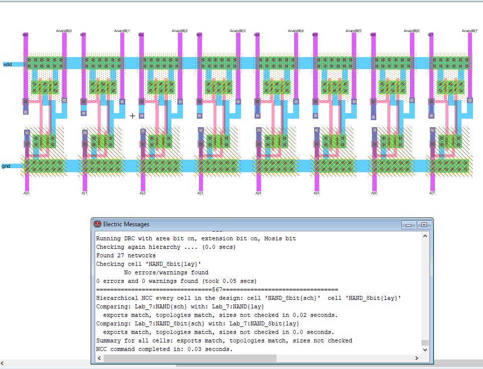
Task: Click the messages horizontal scrollbar left arrow
Action: [99, 358]
